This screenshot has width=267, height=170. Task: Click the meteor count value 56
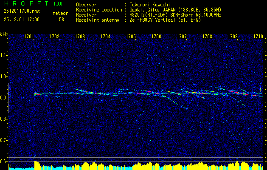coord(62,20)
